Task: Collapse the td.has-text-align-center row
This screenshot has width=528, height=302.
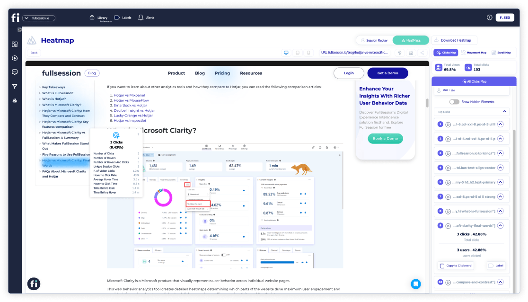Action: click(x=501, y=168)
